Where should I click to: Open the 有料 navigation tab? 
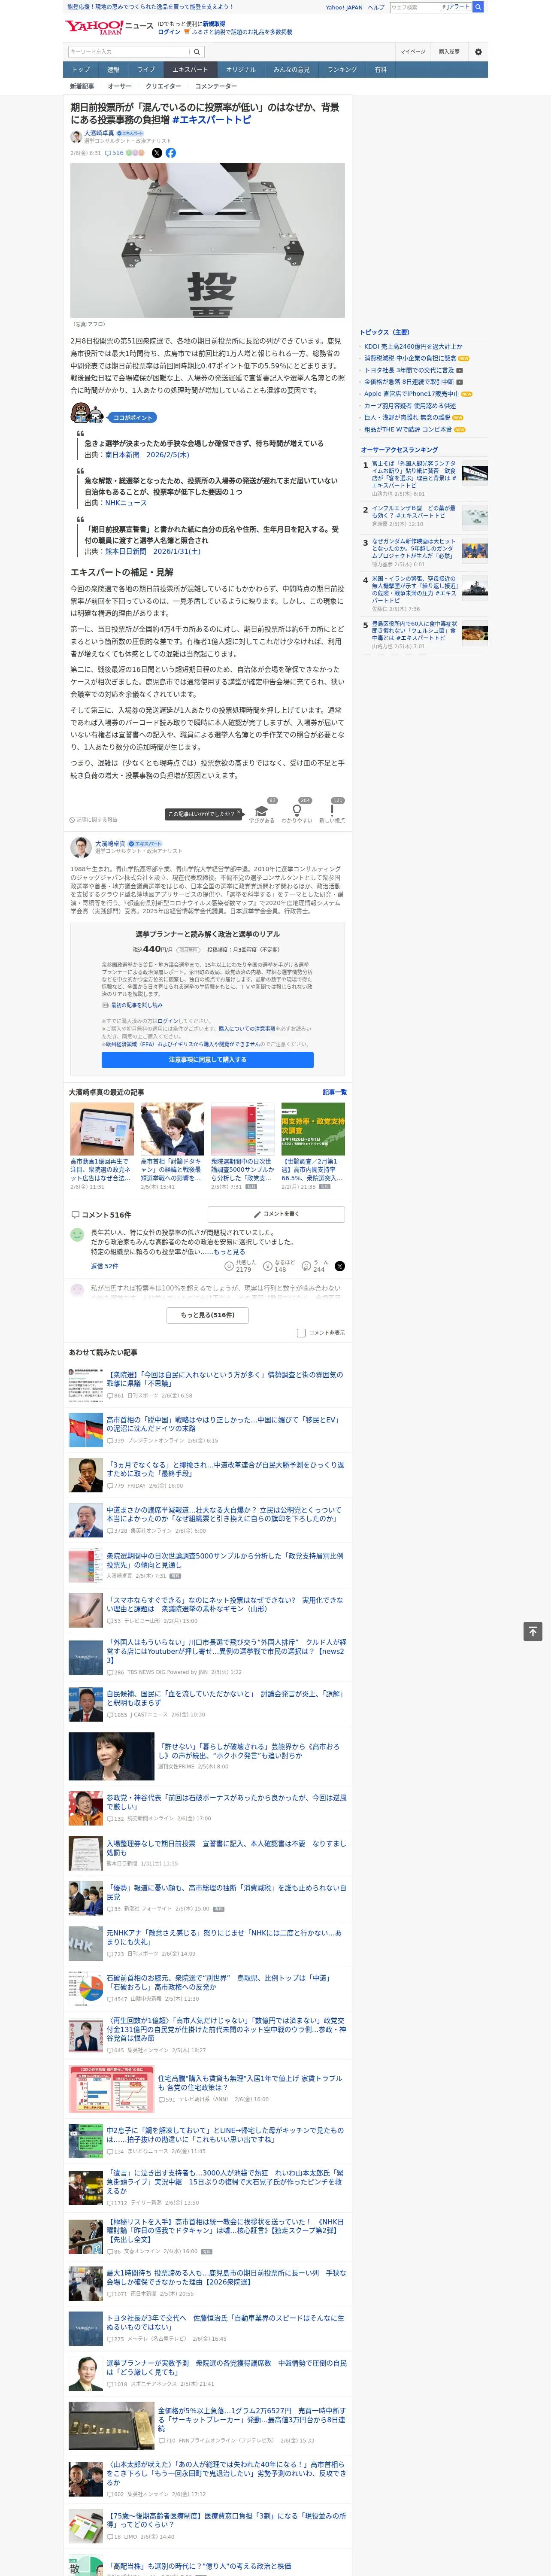[381, 70]
